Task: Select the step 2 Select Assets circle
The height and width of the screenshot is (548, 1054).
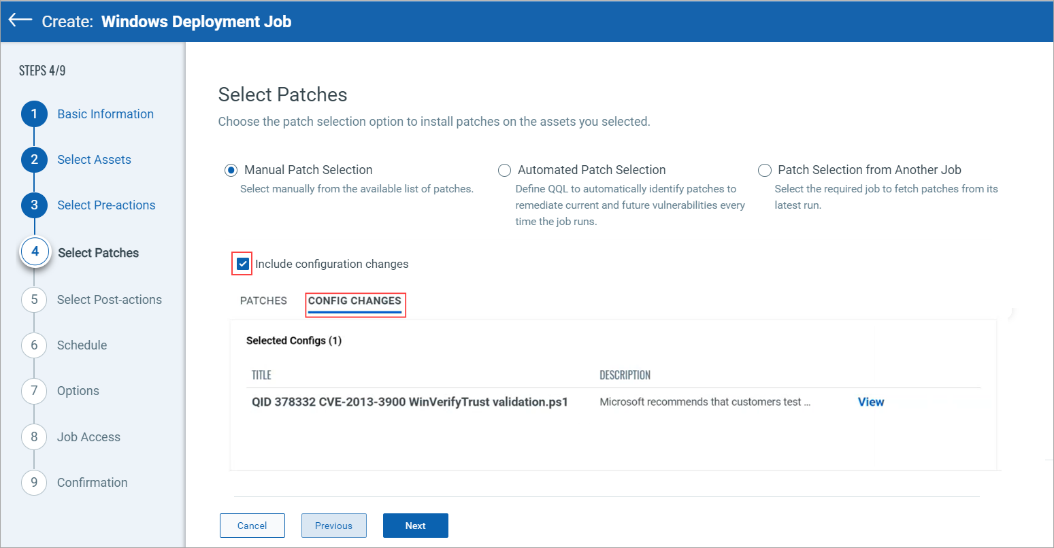Action: (x=34, y=159)
